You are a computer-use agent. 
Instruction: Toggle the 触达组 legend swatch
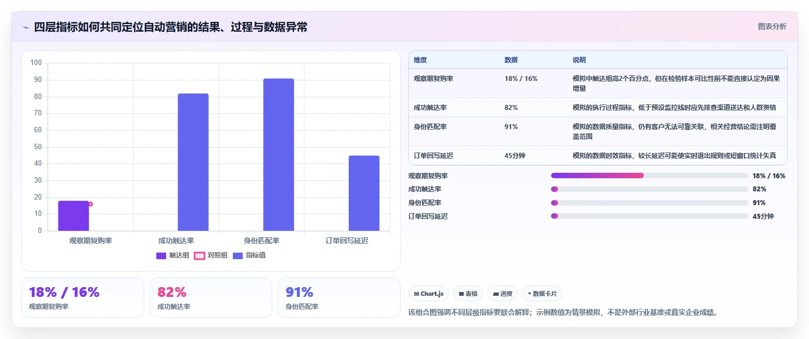(x=161, y=255)
